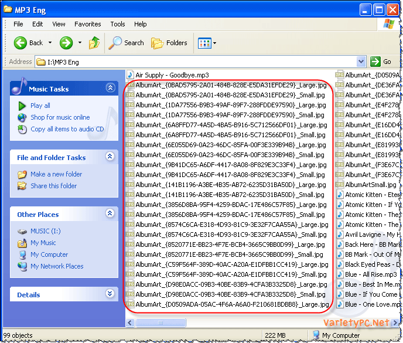
Task: Click Shop for music online link
Action: click(x=60, y=117)
